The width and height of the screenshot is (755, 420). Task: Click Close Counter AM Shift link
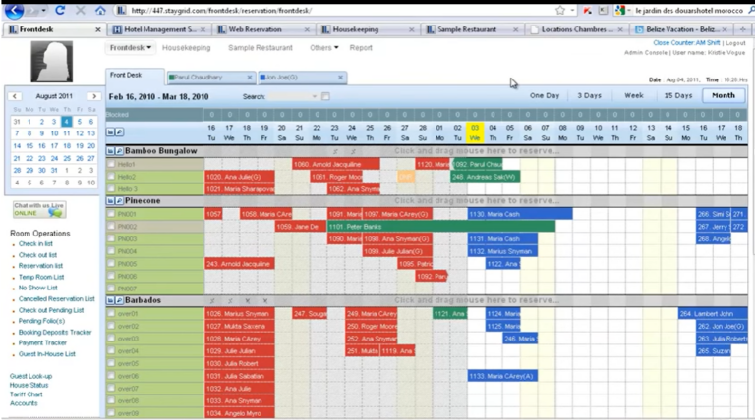(x=686, y=43)
